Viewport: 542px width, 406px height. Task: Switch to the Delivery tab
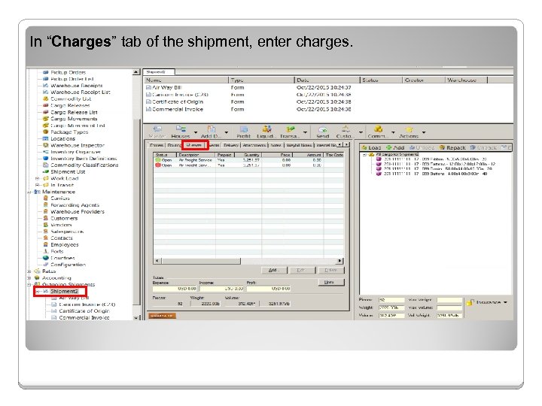pyautogui.click(x=231, y=145)
